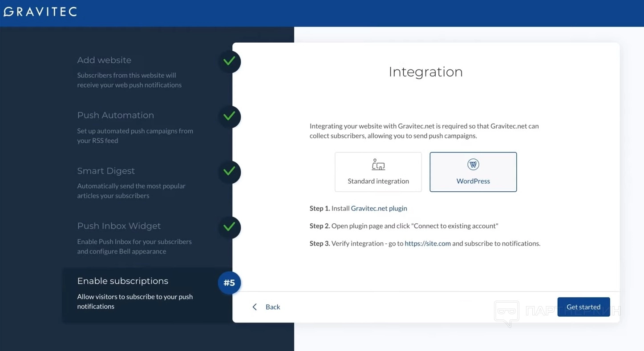Click the Integration heading

pyautogui.click(x=426, y=72)
